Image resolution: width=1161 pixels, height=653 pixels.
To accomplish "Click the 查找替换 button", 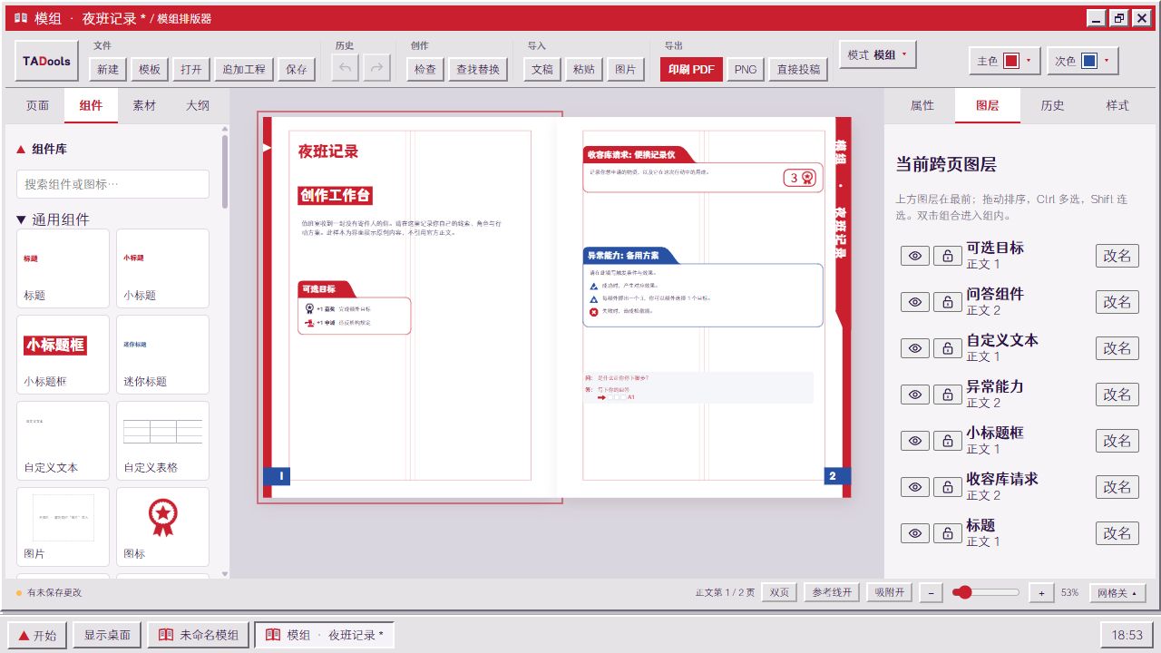I will 478,69.
